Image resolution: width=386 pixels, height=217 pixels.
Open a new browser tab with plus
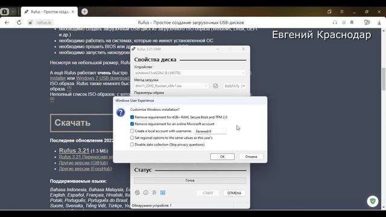(84, 11)
